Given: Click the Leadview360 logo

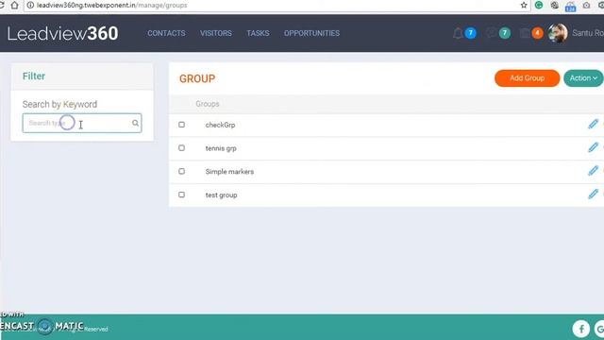Looking at the screenshot, I should 62,33.
